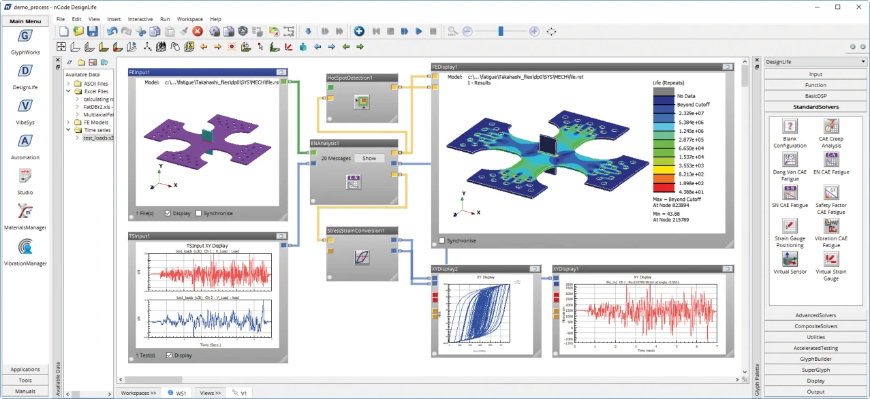Open the VibeSys module icon

[25, 106]
